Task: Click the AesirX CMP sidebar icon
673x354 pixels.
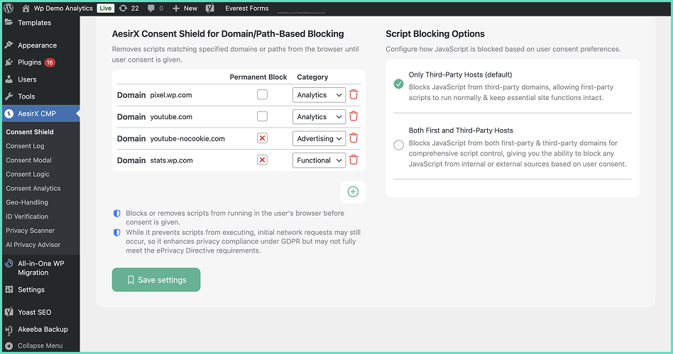Action: (9, 114)
